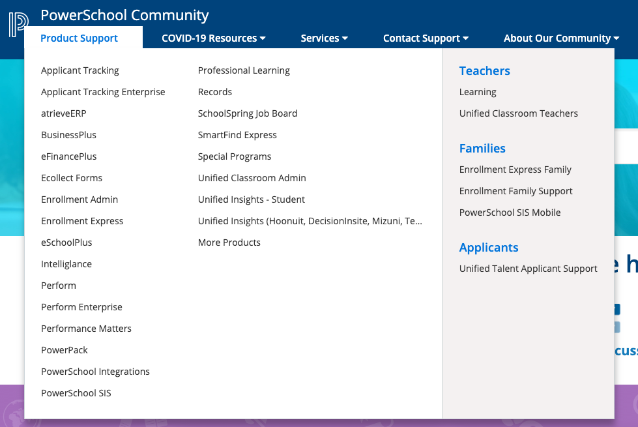Image resolution: width=638 pixels, height=427 pixels.
Task: Open PowerSchool SIS Mobile support
Action: (510, 213)
